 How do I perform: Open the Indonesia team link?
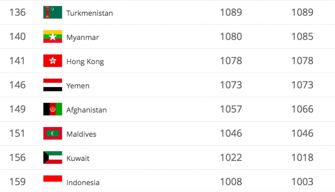(83, 182)
